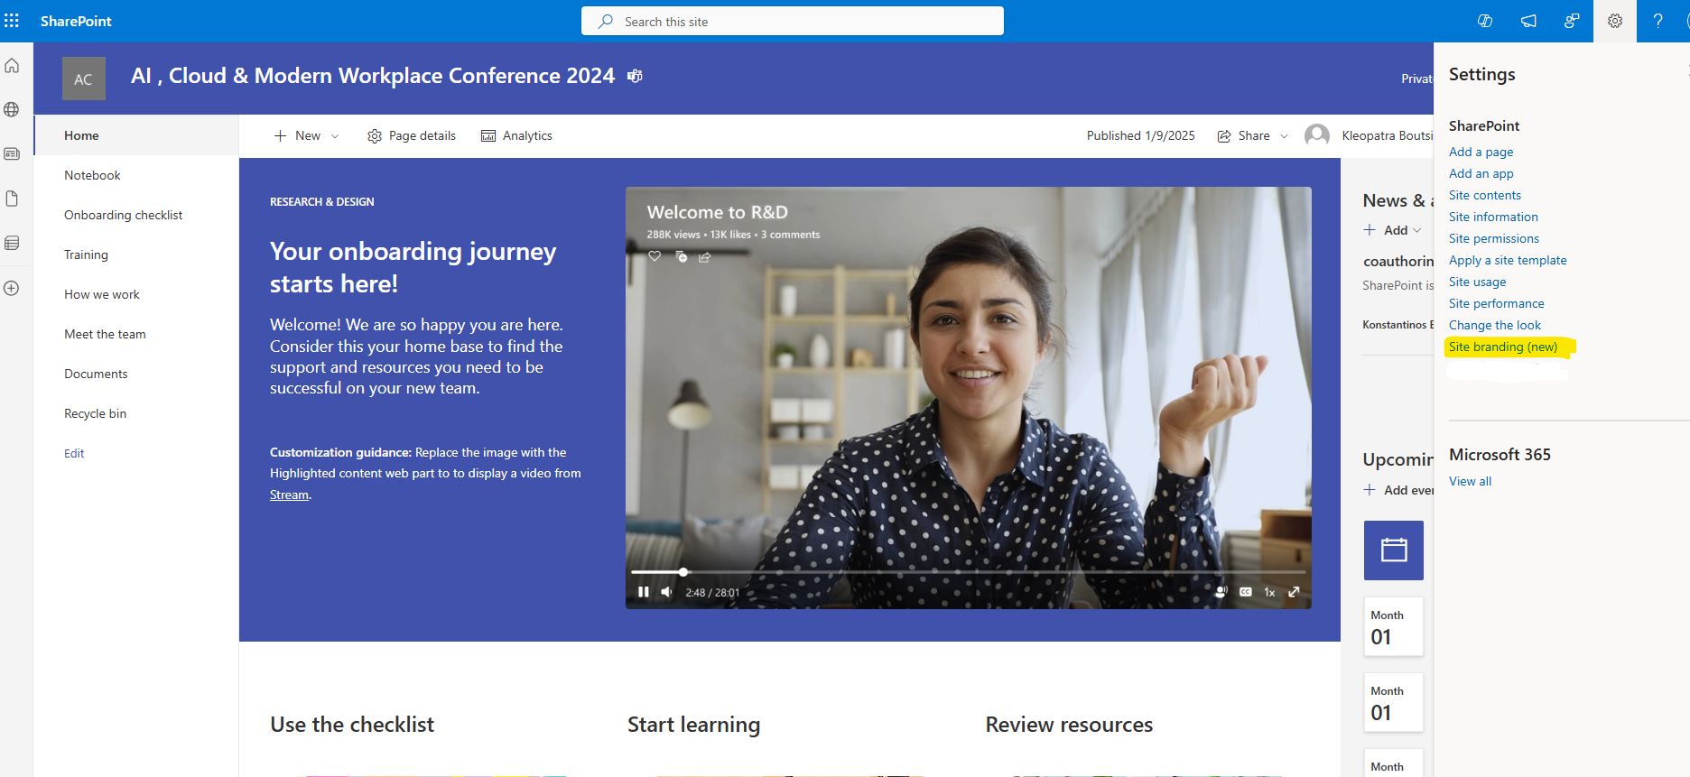The width and height of the screenshot is (1690, 777).
Task: Open the megaphone feedback icon in header
Action: coord(1528,21)
